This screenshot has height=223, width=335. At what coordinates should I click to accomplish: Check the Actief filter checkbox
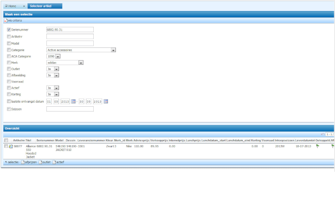pyautogui.click(x=9, y=88)
